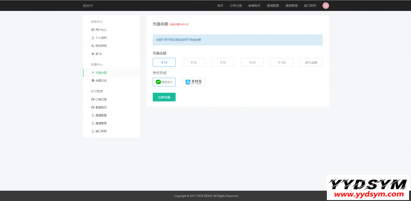Screen dimensions: 411x201
Task: Open 首页 in top navigation
Action: pos(220,5)
